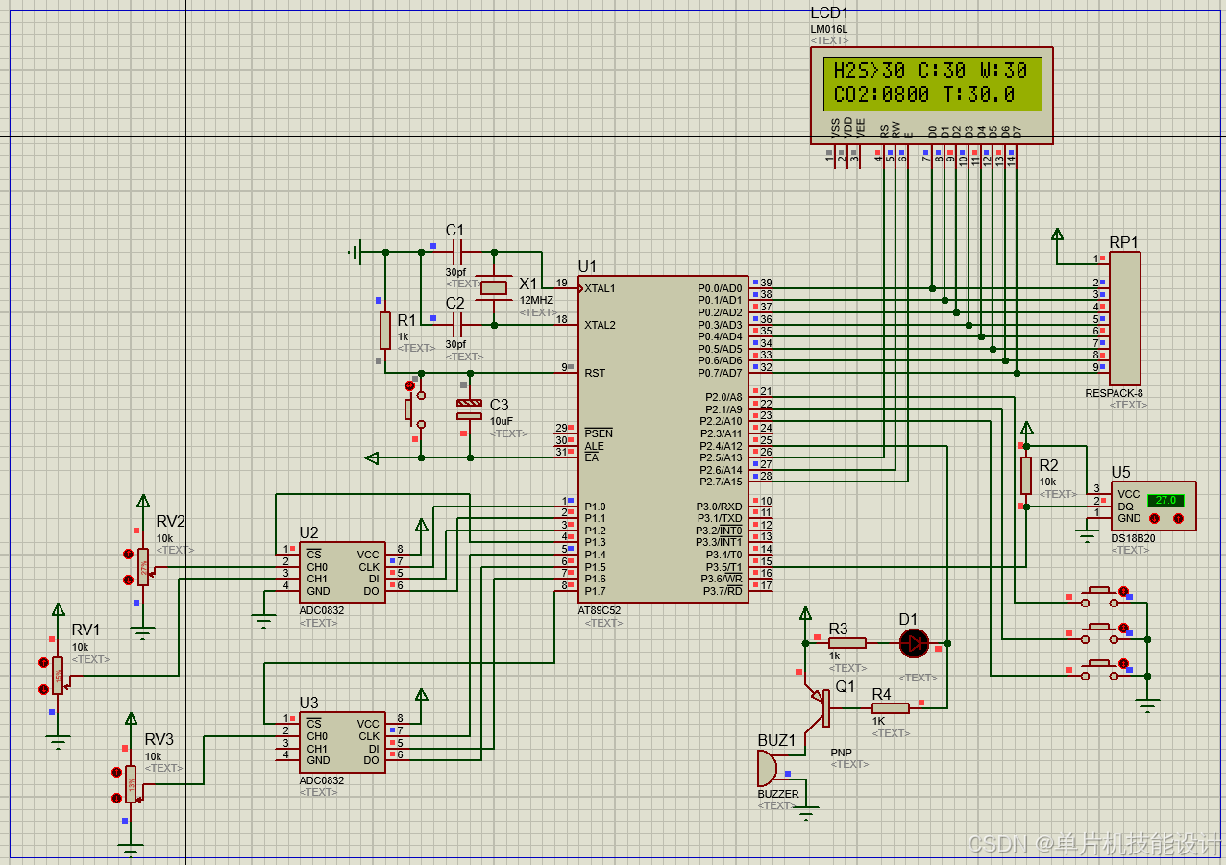
Task: Click the power arrow terminal above RP1
Action: coord(1058,234)
